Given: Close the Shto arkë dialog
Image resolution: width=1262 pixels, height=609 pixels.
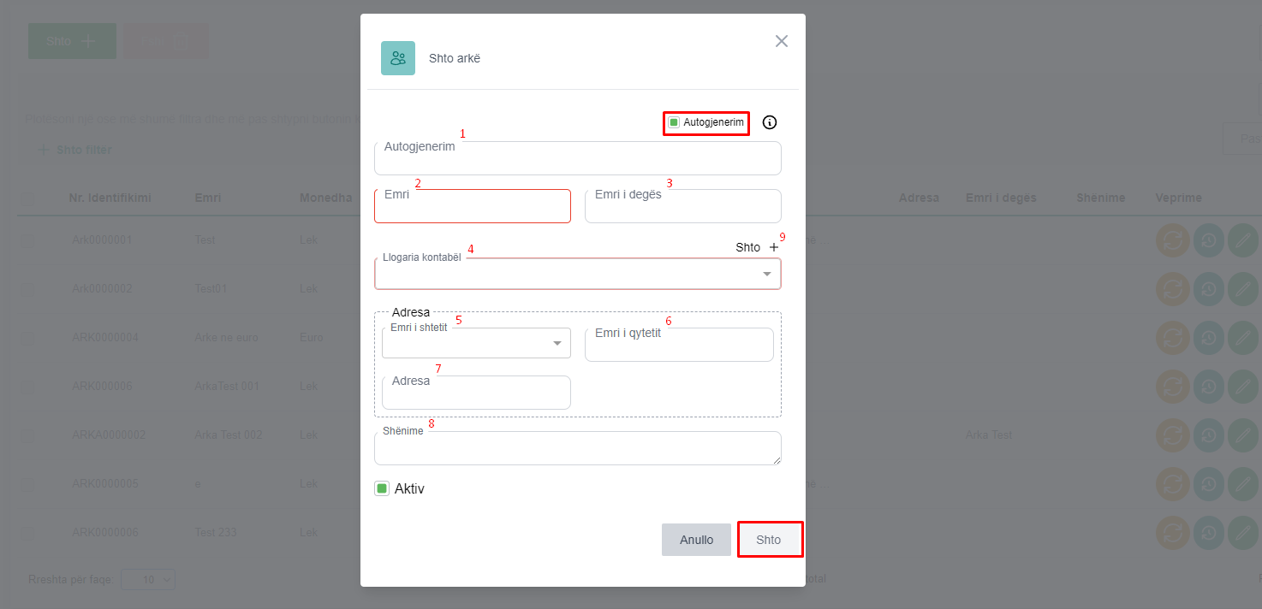Looking at the screenshot, I should tap(781, 41).
